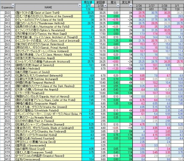Viewport: 184px width, 161px height.
Task: Select the Olivia Voldaren name cell
Action: pyautogui.click(x=48, y=51)
